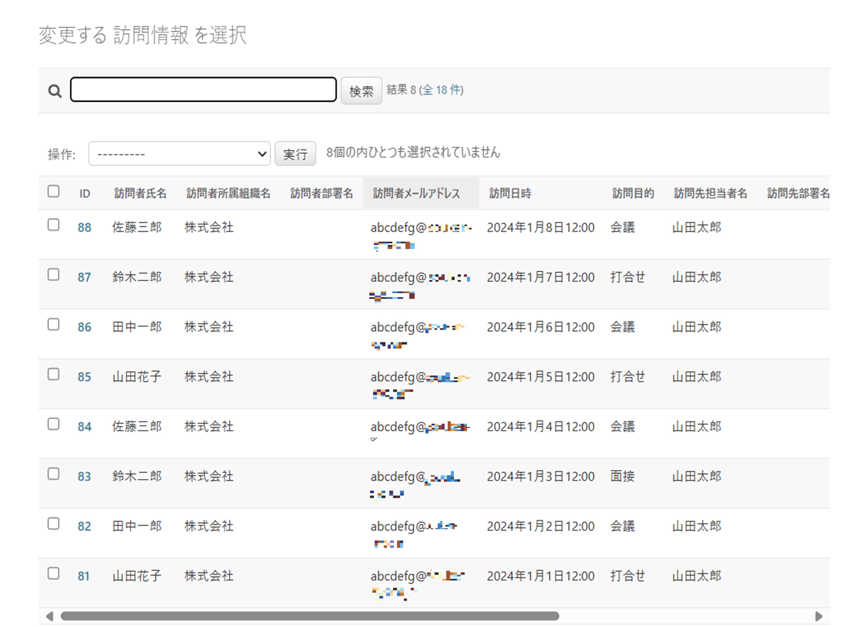Open record ID 83 link
The height and width of the screenshot is (627, 847).
(x=84, y=476)
